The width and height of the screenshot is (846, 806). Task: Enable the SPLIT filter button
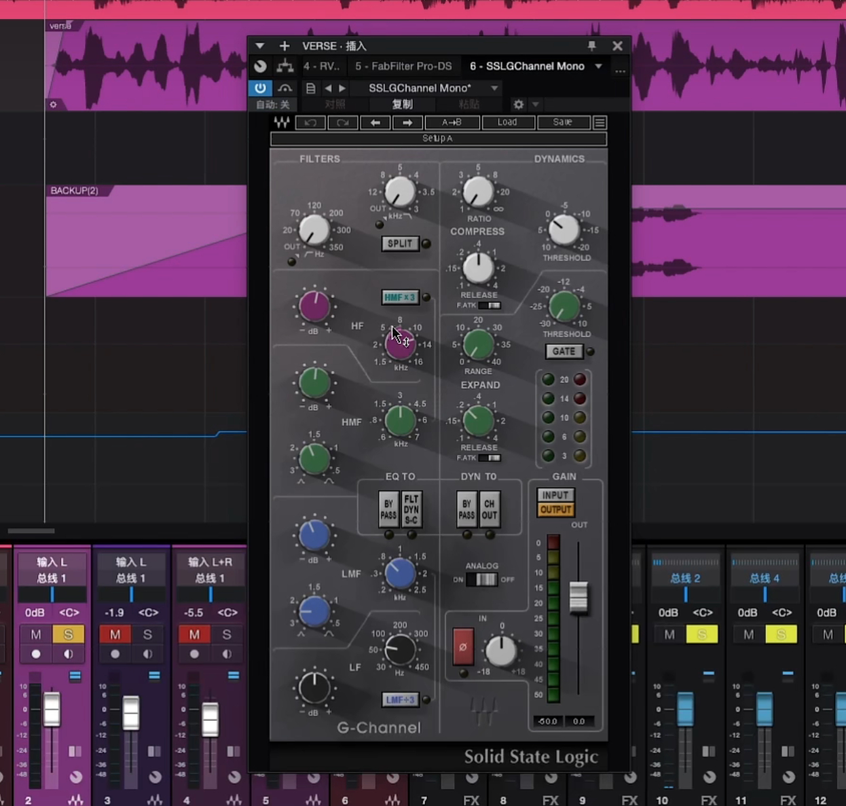pos(400,244)
